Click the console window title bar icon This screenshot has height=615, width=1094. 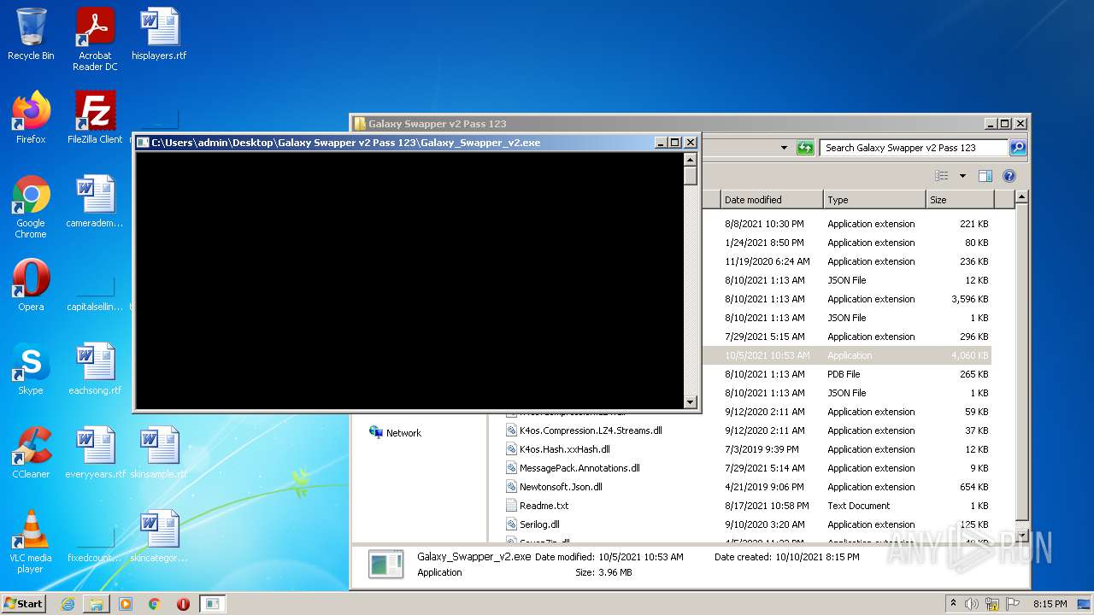pos(144,143)
